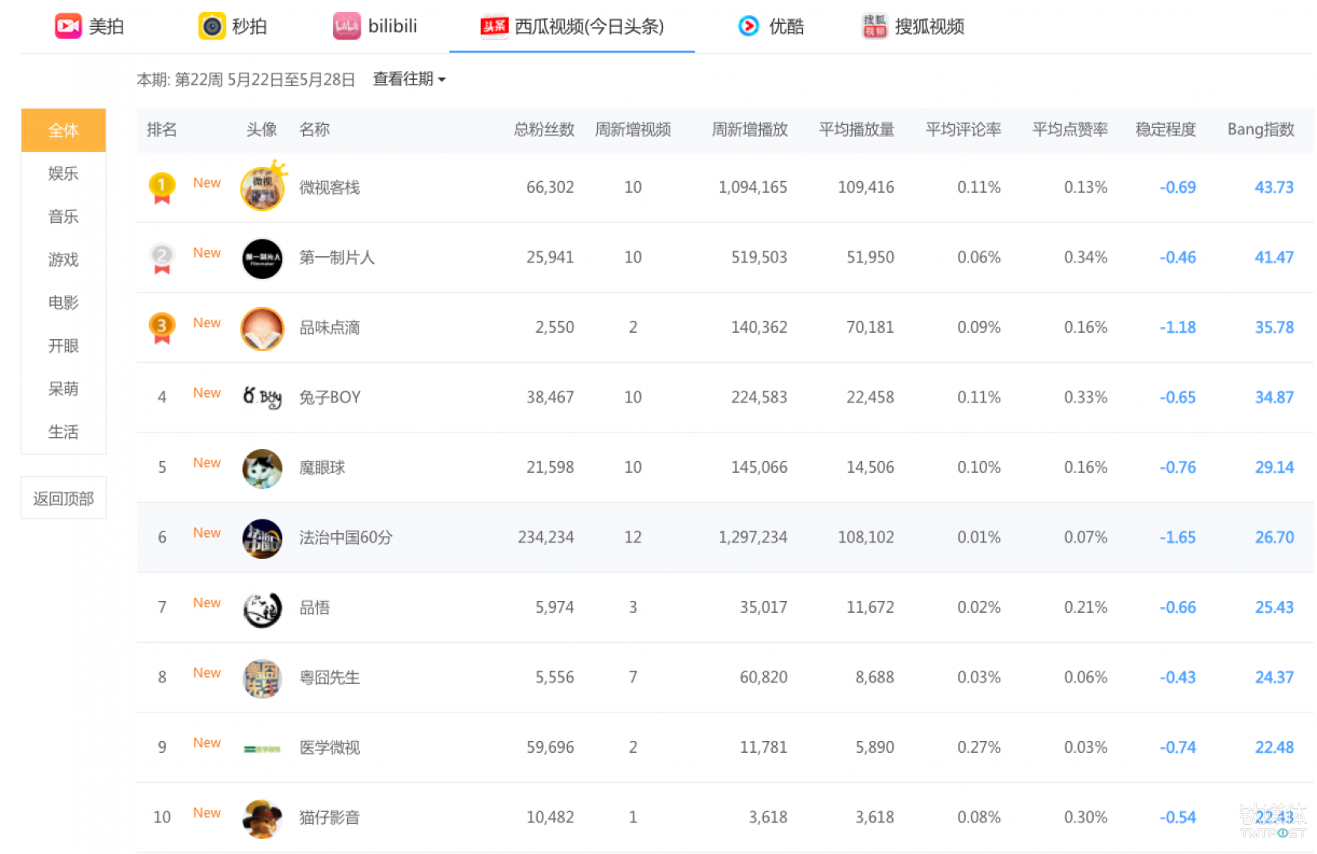Click stability value -0.69
This screenshot has width=1317, height=854.
coord(1178,187)
